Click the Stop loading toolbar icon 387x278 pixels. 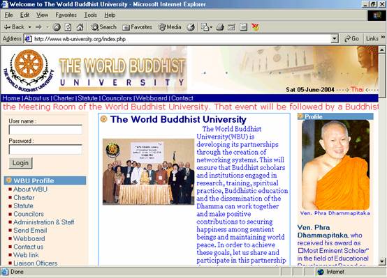(x=57, y=27)
